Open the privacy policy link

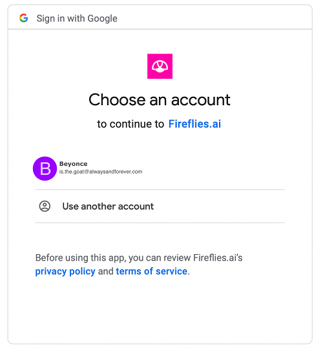pos(65,271)
